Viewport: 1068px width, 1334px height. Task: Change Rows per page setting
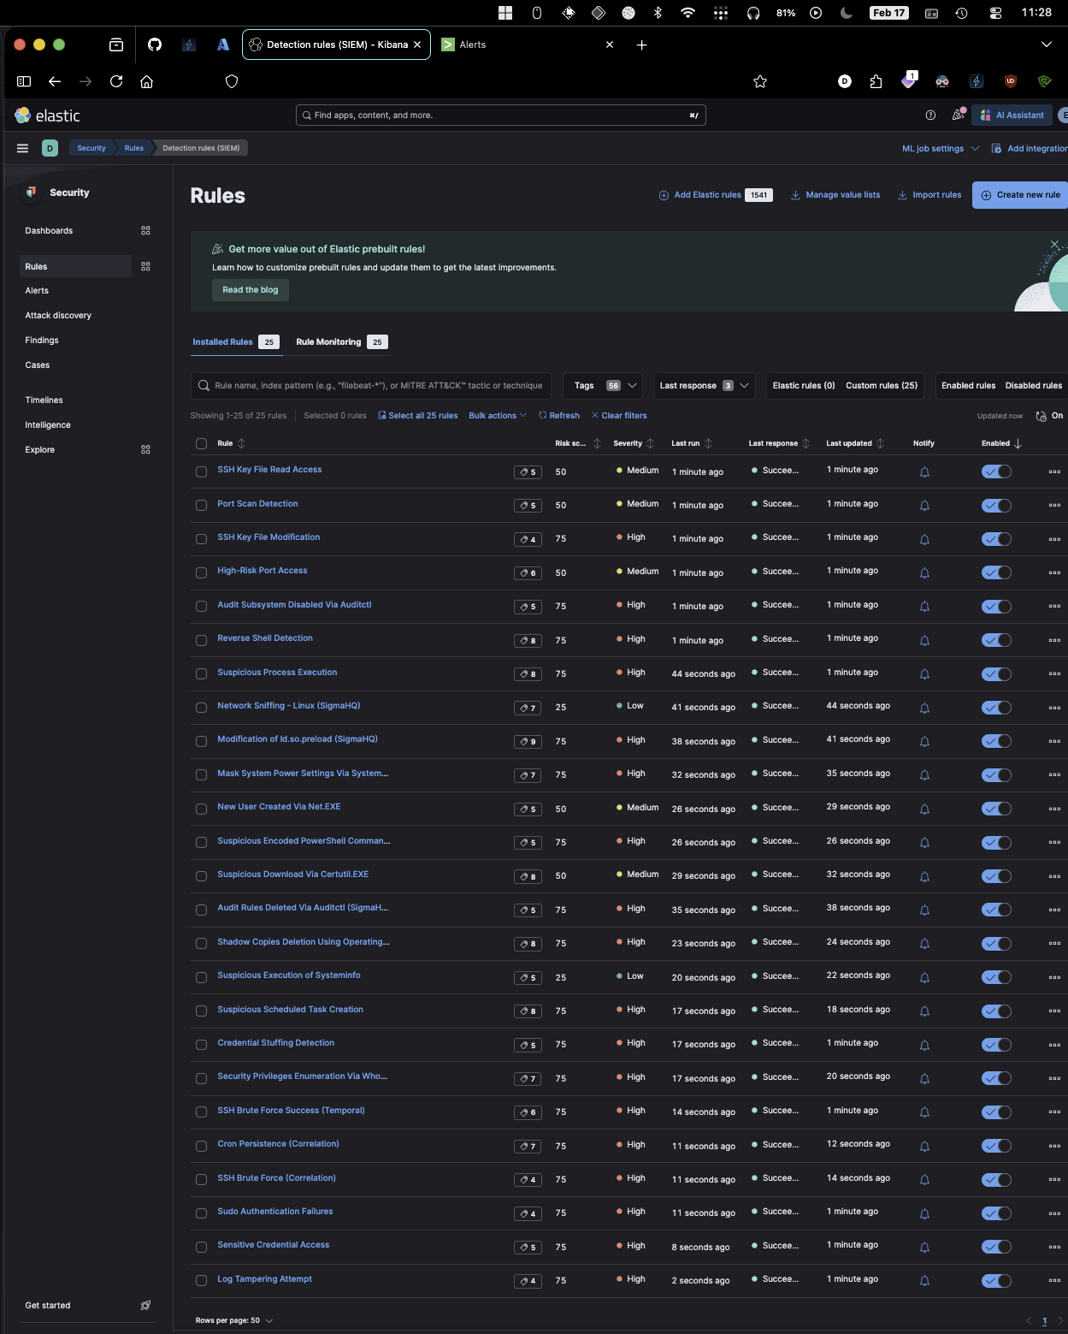coord(233,1320)
